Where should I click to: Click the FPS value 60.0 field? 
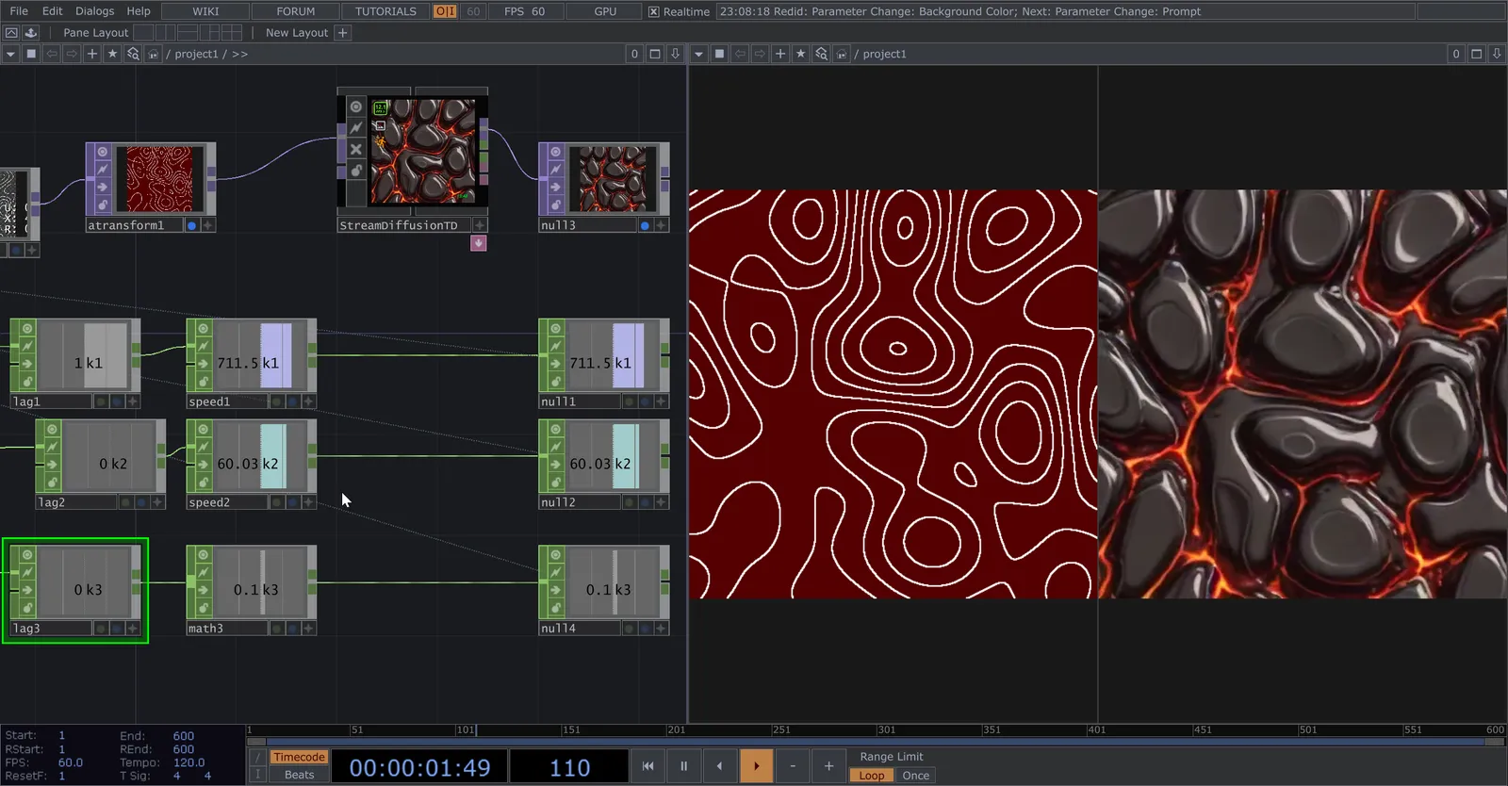click(x=71, y=762)
